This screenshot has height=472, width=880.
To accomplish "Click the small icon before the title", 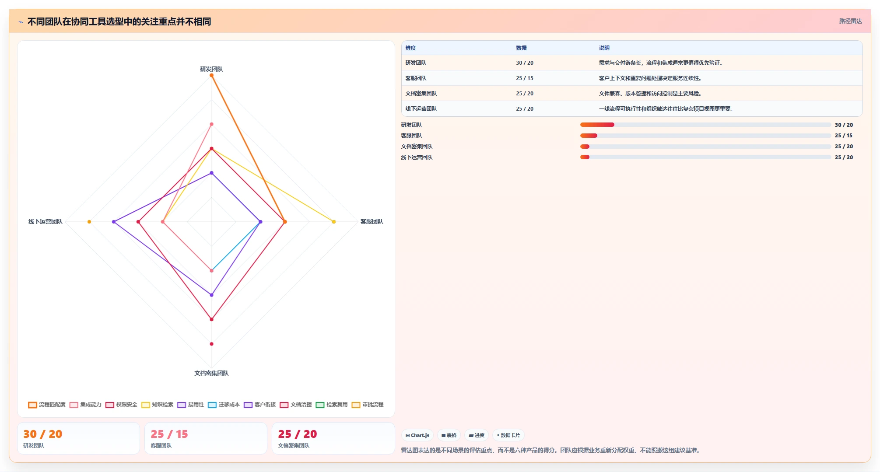I will pos(21,22).
